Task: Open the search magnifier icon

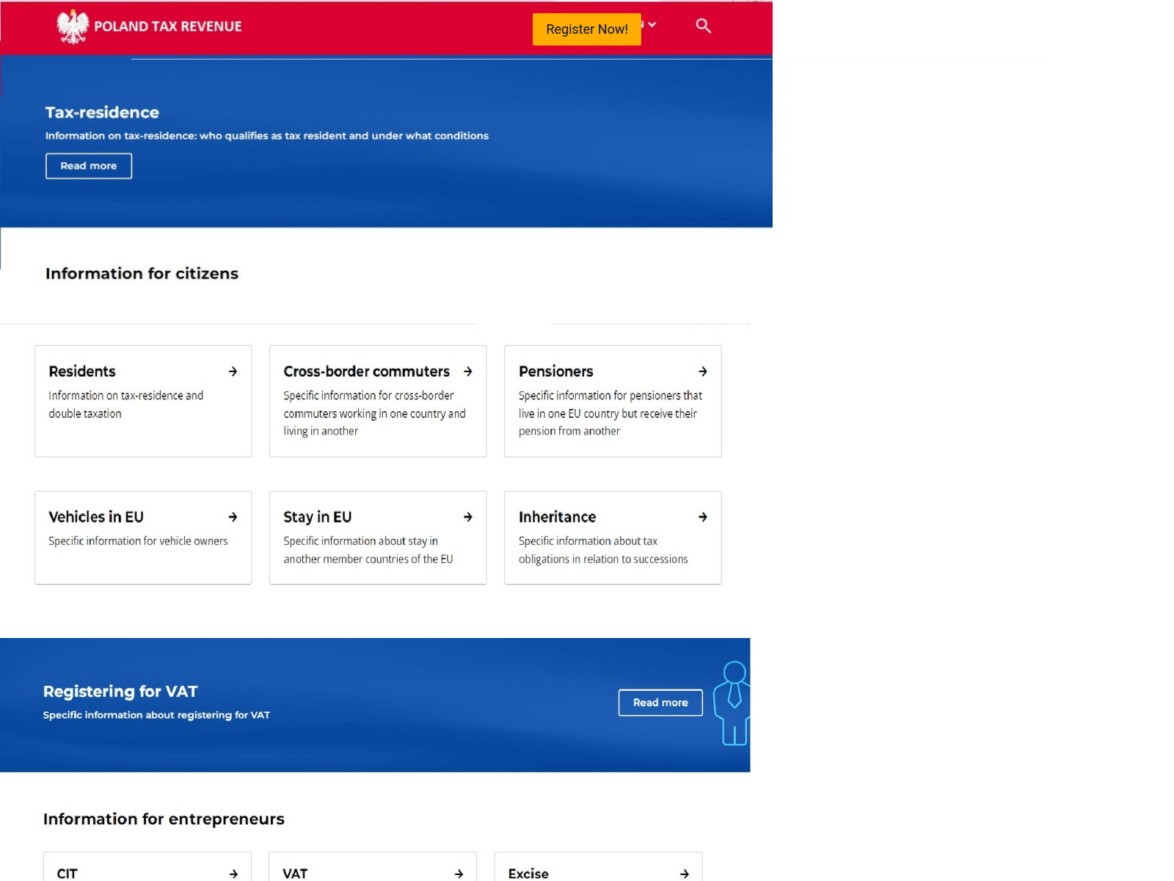Action: pos(703,26)
